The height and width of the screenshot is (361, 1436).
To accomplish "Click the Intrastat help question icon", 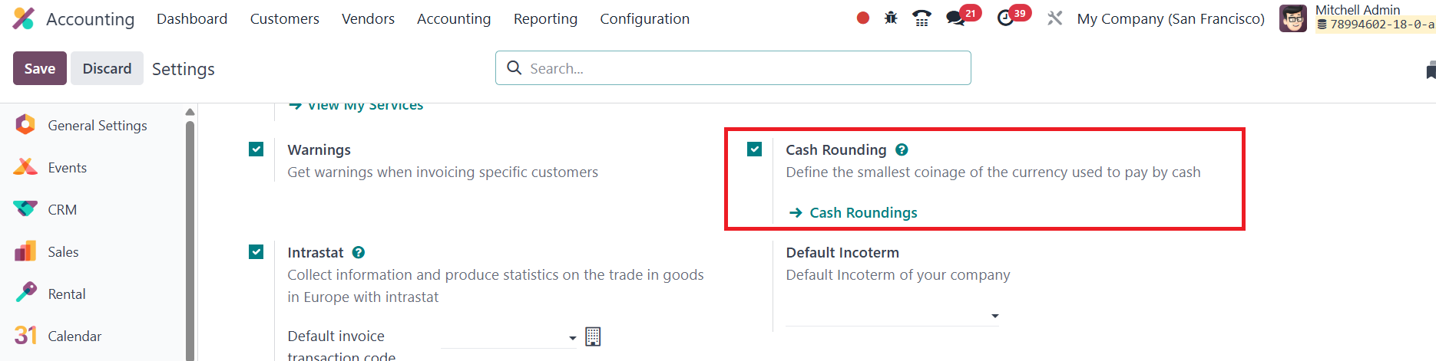I will (359, 253).
